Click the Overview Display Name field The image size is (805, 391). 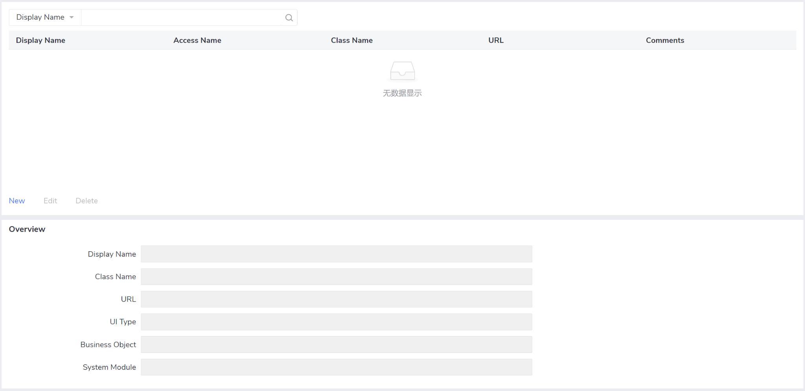[x=336, y=254]
